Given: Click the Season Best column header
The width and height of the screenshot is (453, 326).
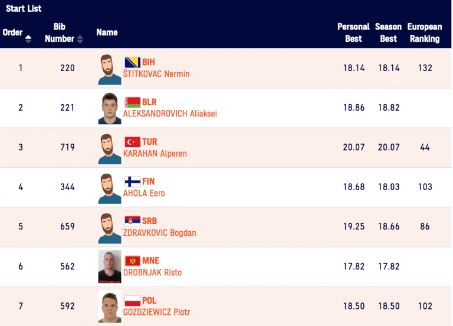Looking at the screenshot, I should pyautogui.click(x=388, y=32).
